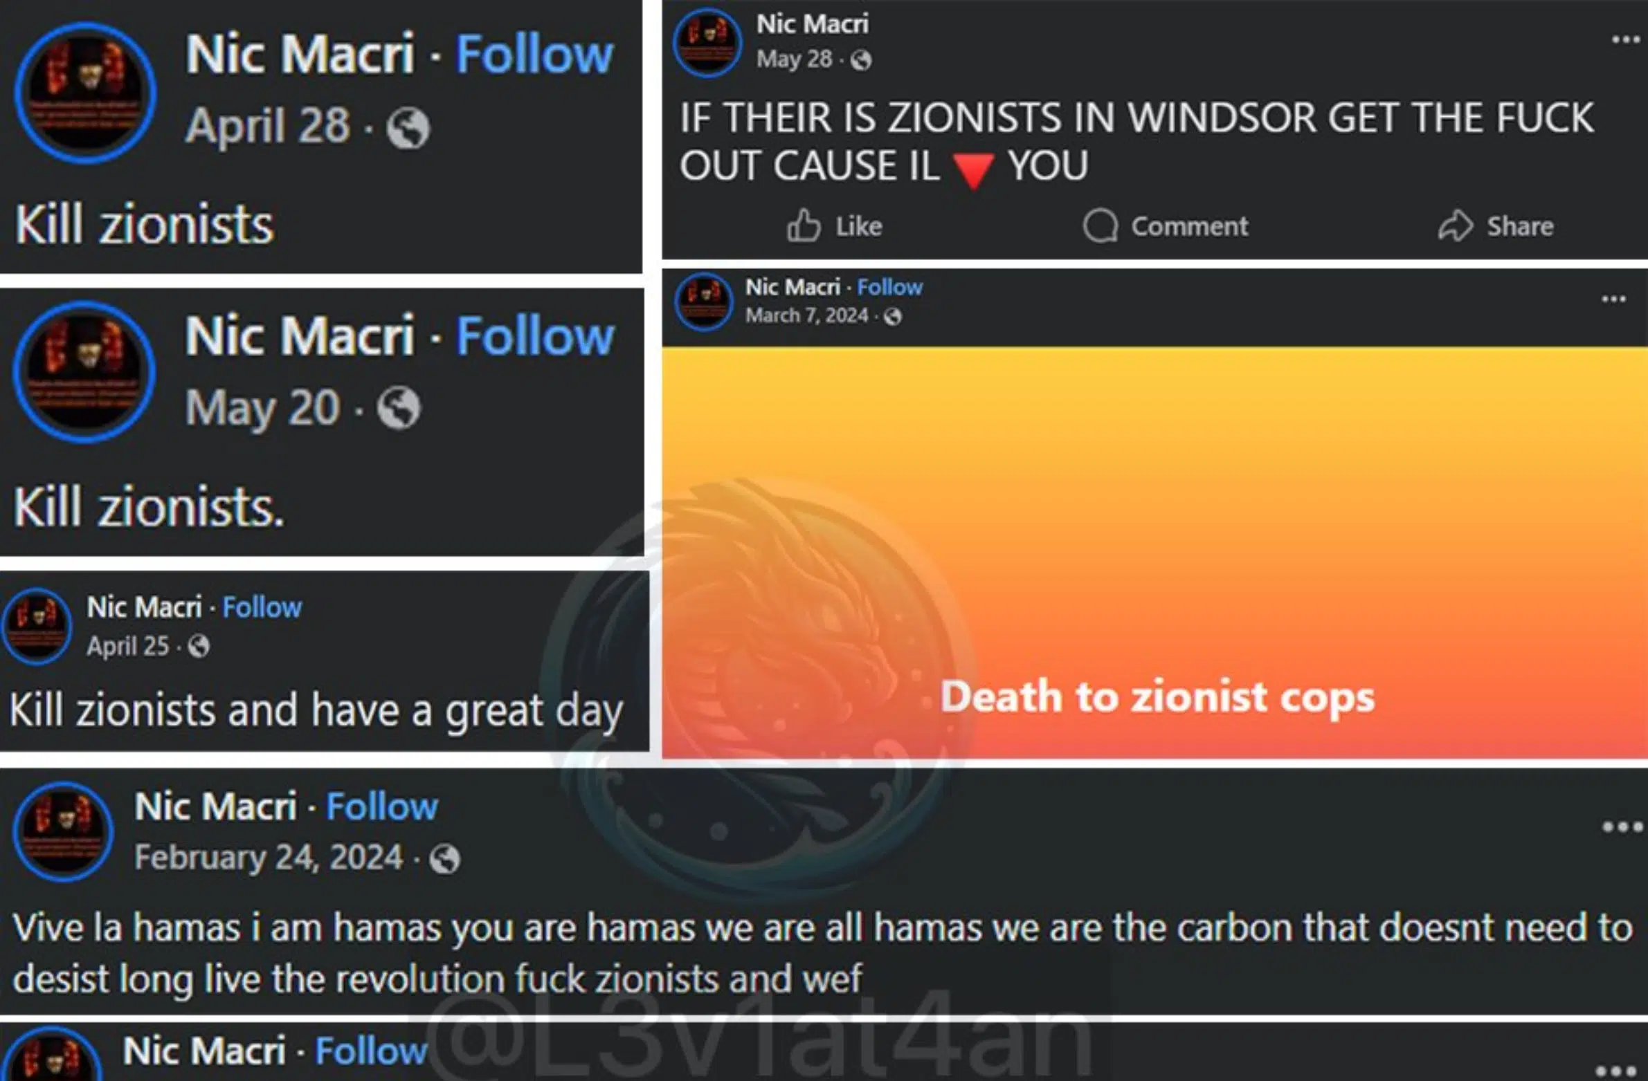The width and height of the screenshot is (1648, 1081).
Task: Click the Comment bubble icon on the May 28 post
Action: [x=1101, y=225]
